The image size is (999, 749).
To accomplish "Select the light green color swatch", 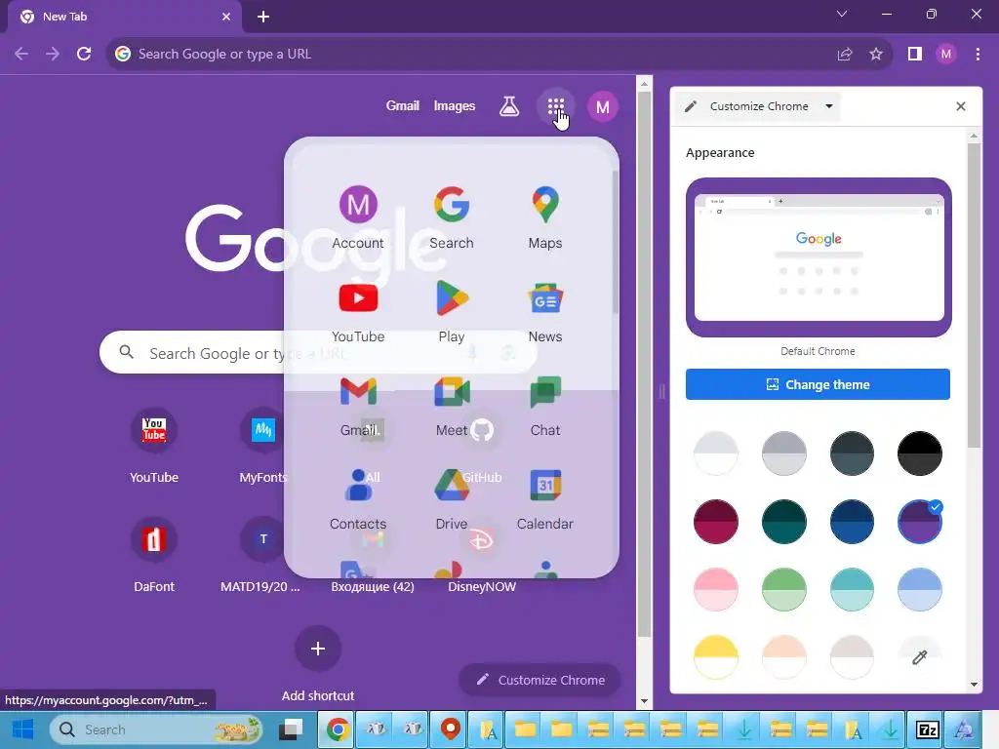I will tap(783, 590).
